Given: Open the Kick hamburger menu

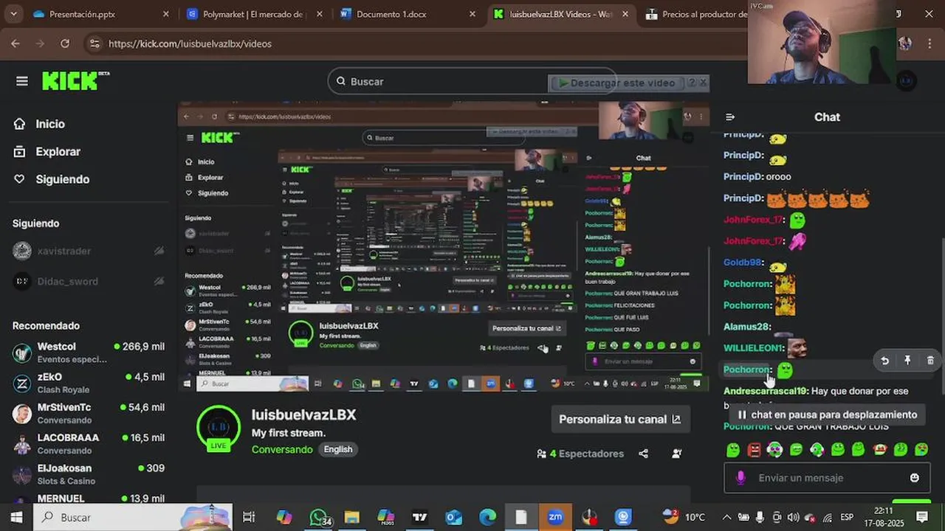Looking at the screenshot, I should point(21,81).
